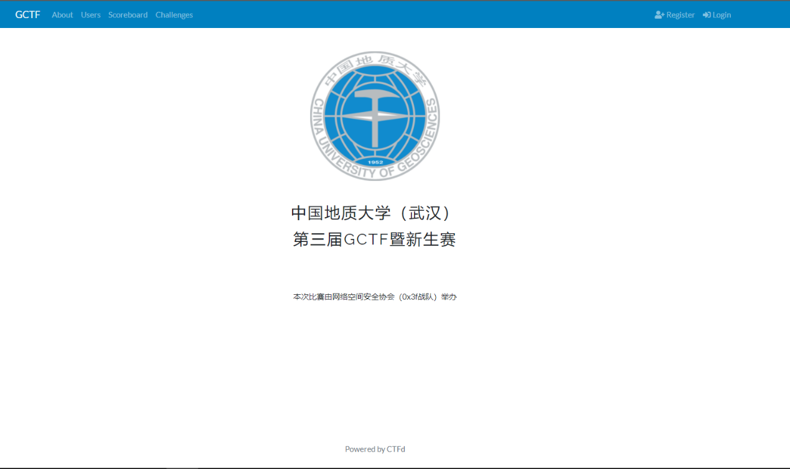
Task: Click the 0x3f战队 text in the subtitle
Action: tap(420, 297)
